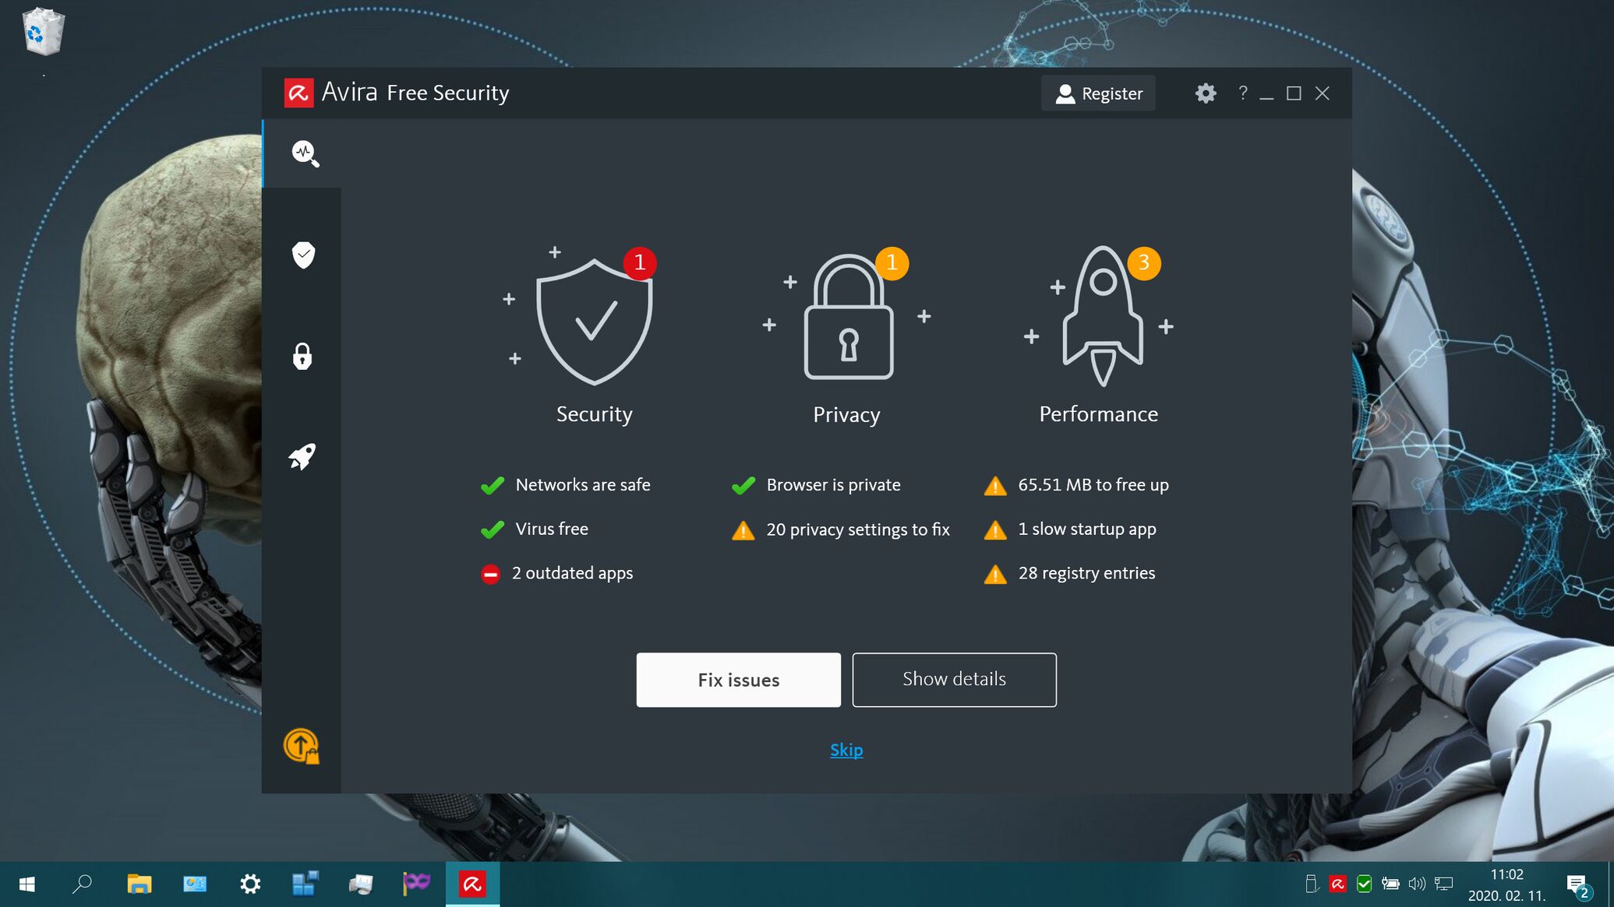
Task: Open the Status scan sidebar icon
Action: (305, 153)
